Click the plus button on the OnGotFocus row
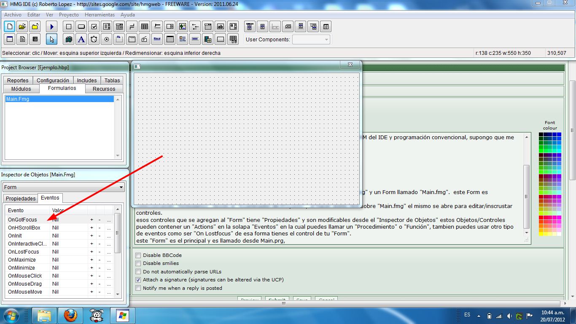This screenshot has width=576, height=324. (92, 220)
